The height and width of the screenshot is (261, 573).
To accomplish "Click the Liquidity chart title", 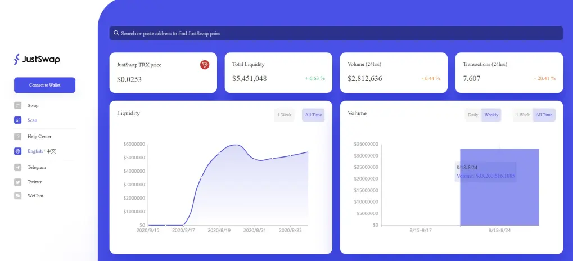I will coord(128,113).
